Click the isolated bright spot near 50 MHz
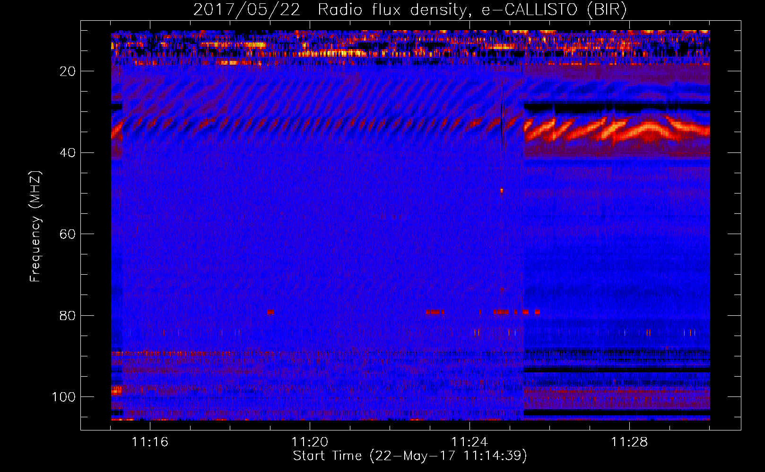765x472 pixels. click(502, 191)
